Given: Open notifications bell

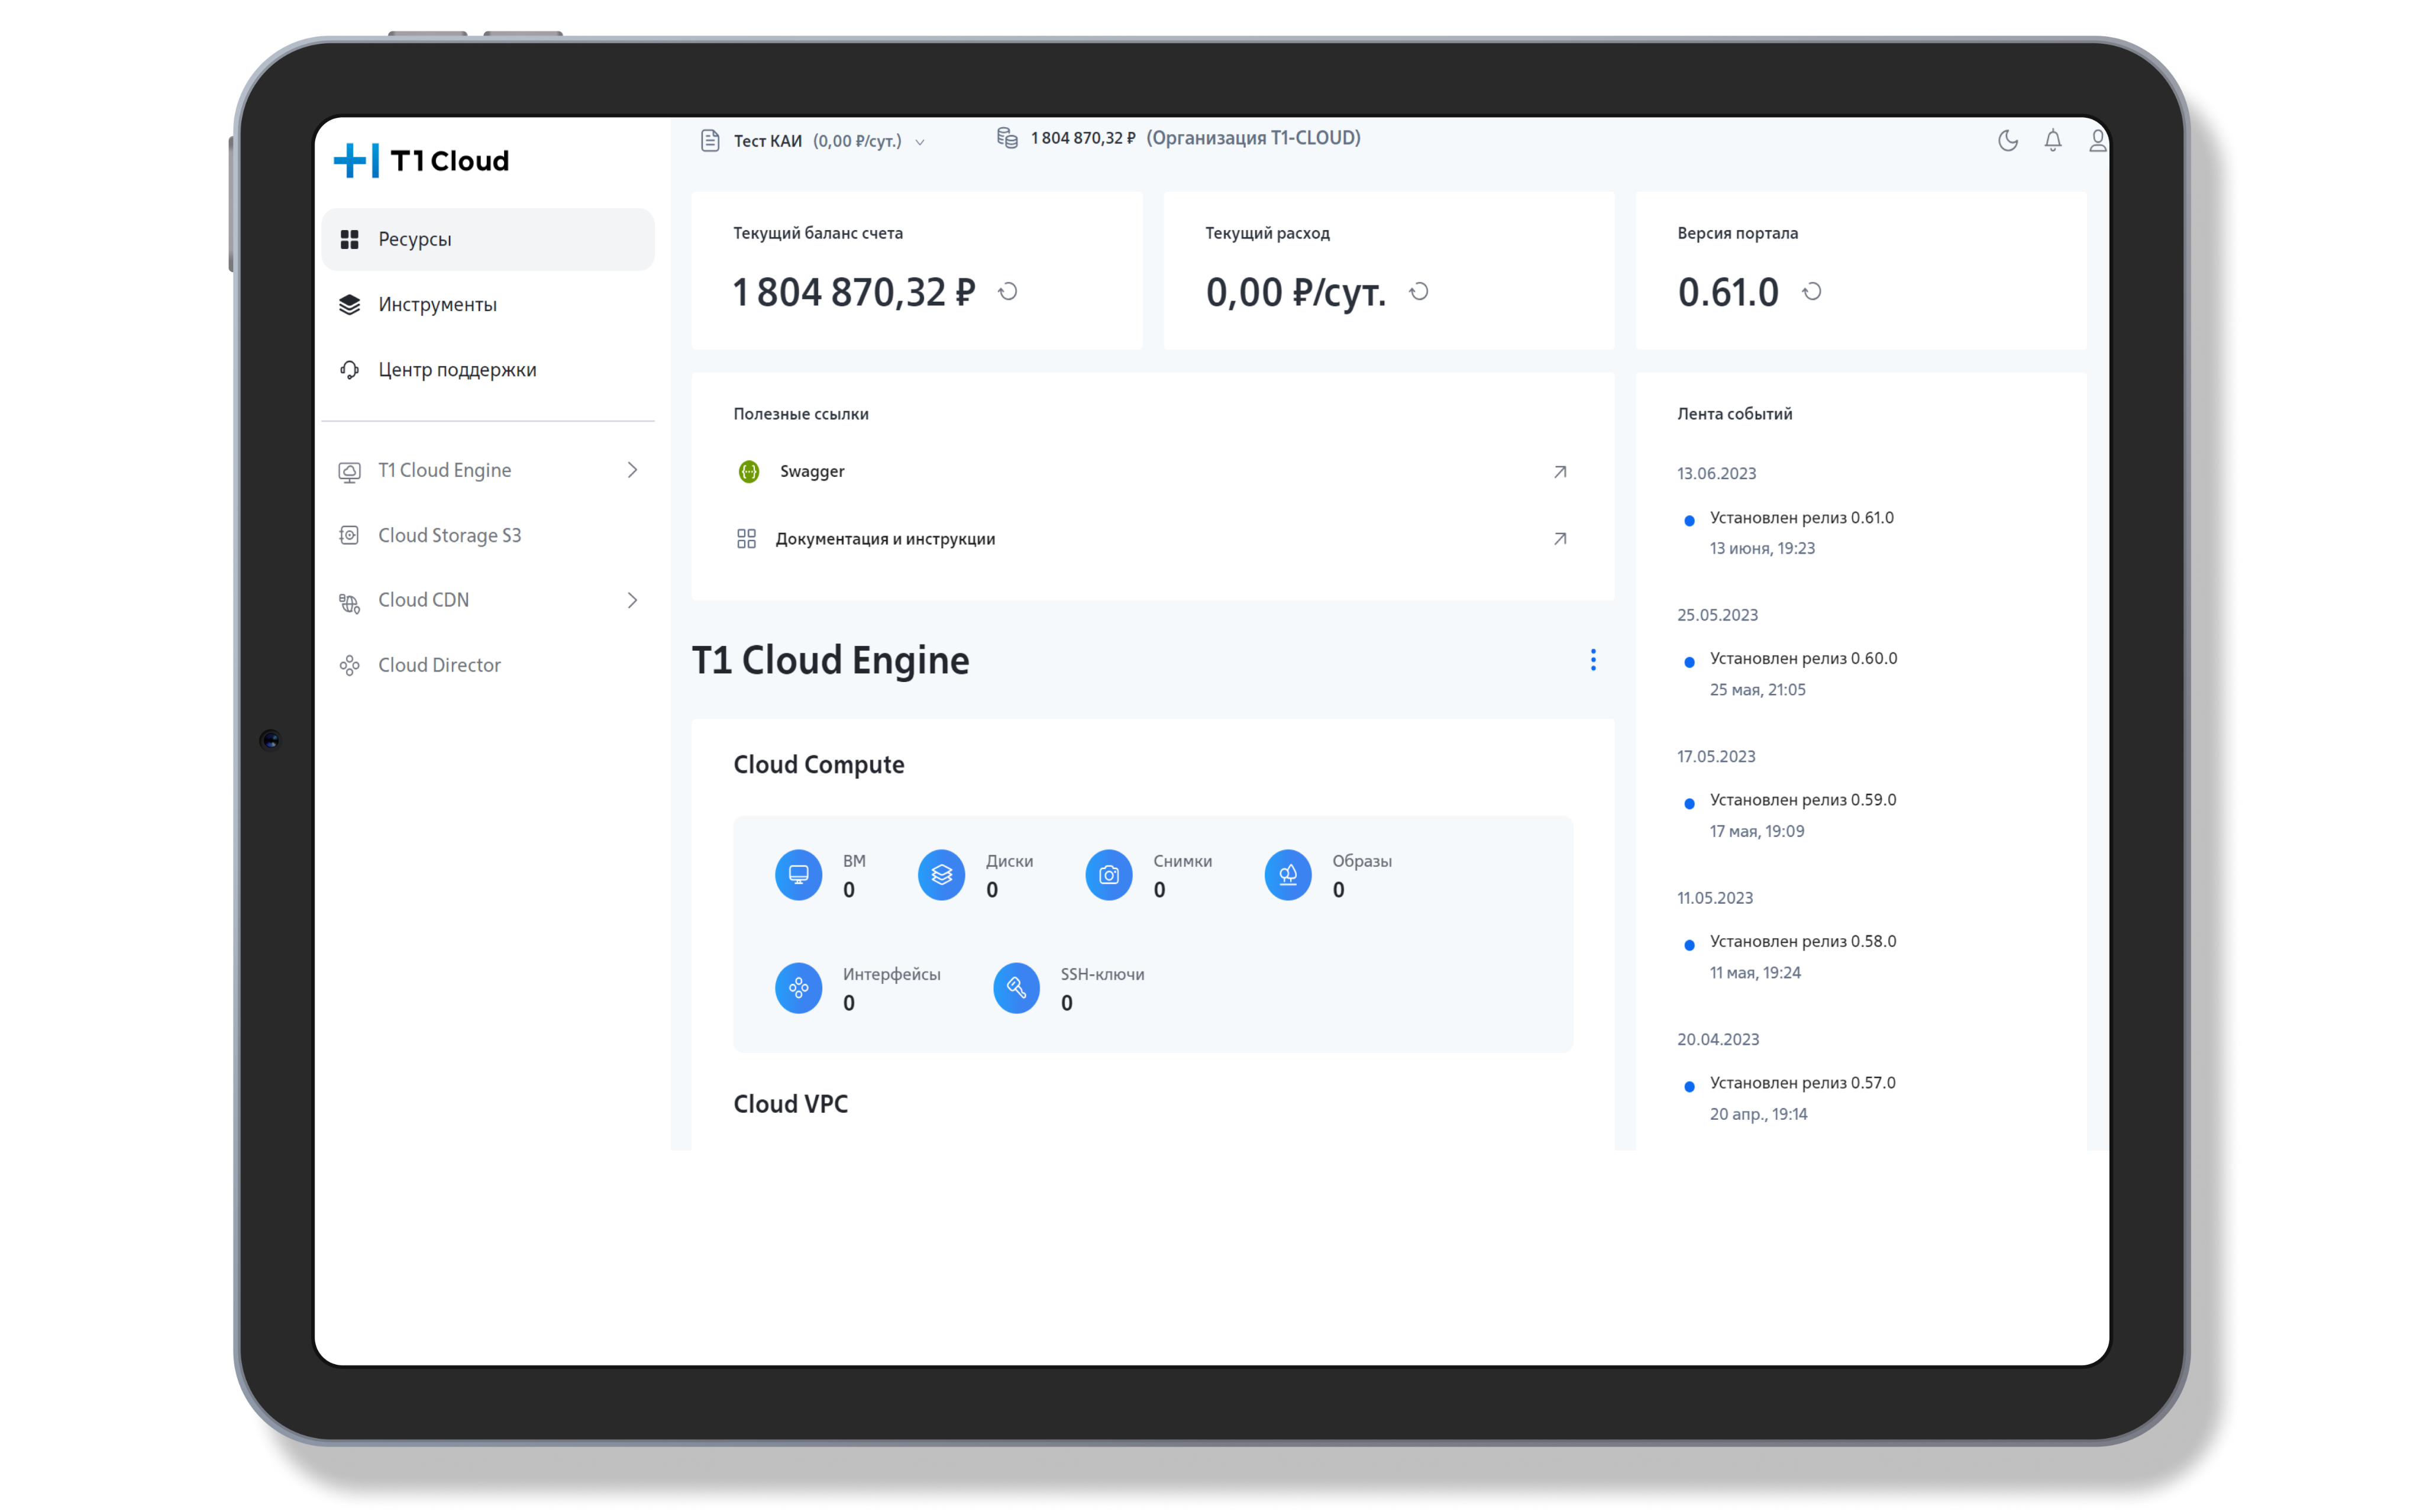Looking at the screenshot, I should pyautogui.click(x=2052, y=140).
